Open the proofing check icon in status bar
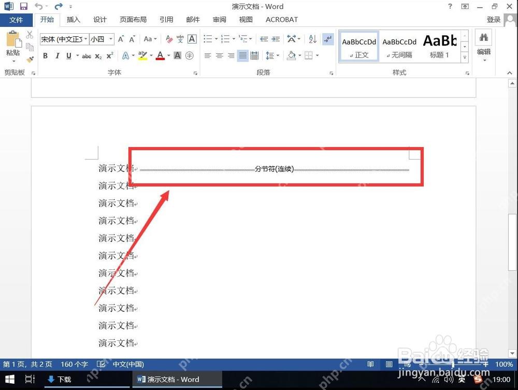 pyautogui.click(x=101, y=364)
